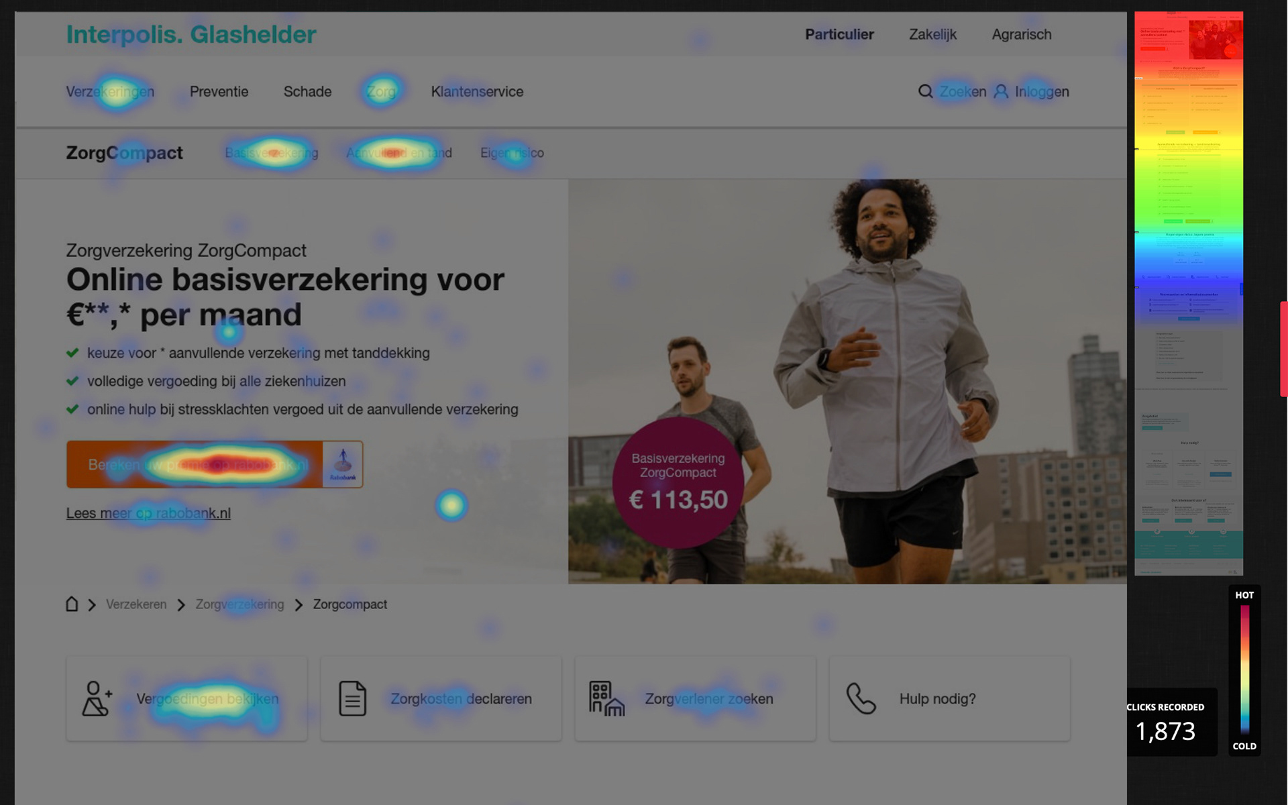Open the Zorg menu item
The image size is (1288, 805).
coord(381,91)
